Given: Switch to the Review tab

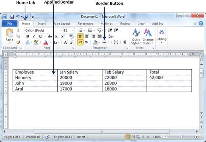Looking at the screenshot, I should (x=125, y=24).
